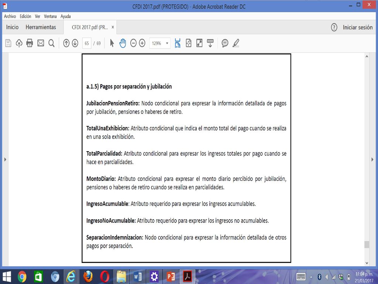Click the bold term TotalParcialidad
Screen dimensions: 378x284
104,153
